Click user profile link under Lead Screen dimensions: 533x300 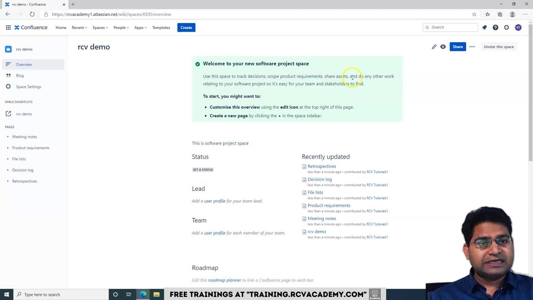(214, 201)
